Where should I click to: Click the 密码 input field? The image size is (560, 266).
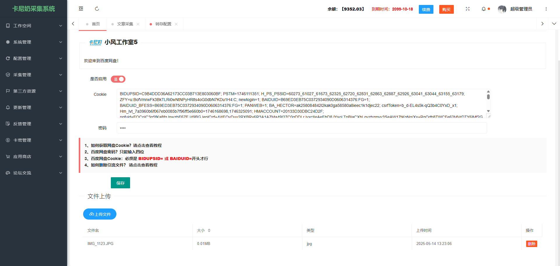tap(302, 128)
